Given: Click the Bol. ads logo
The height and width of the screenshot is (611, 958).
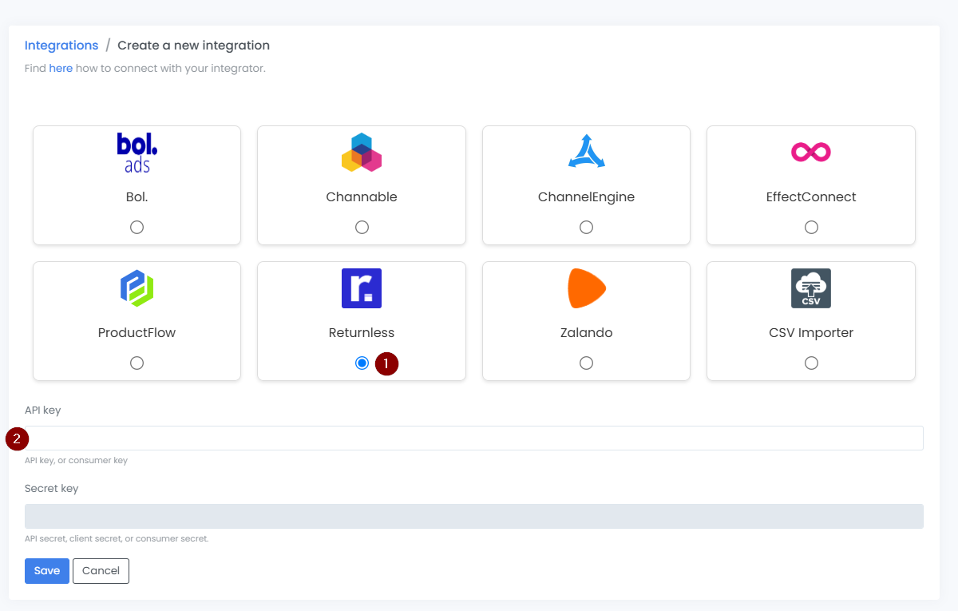Looking at the screenshot, I should (137, 153).
